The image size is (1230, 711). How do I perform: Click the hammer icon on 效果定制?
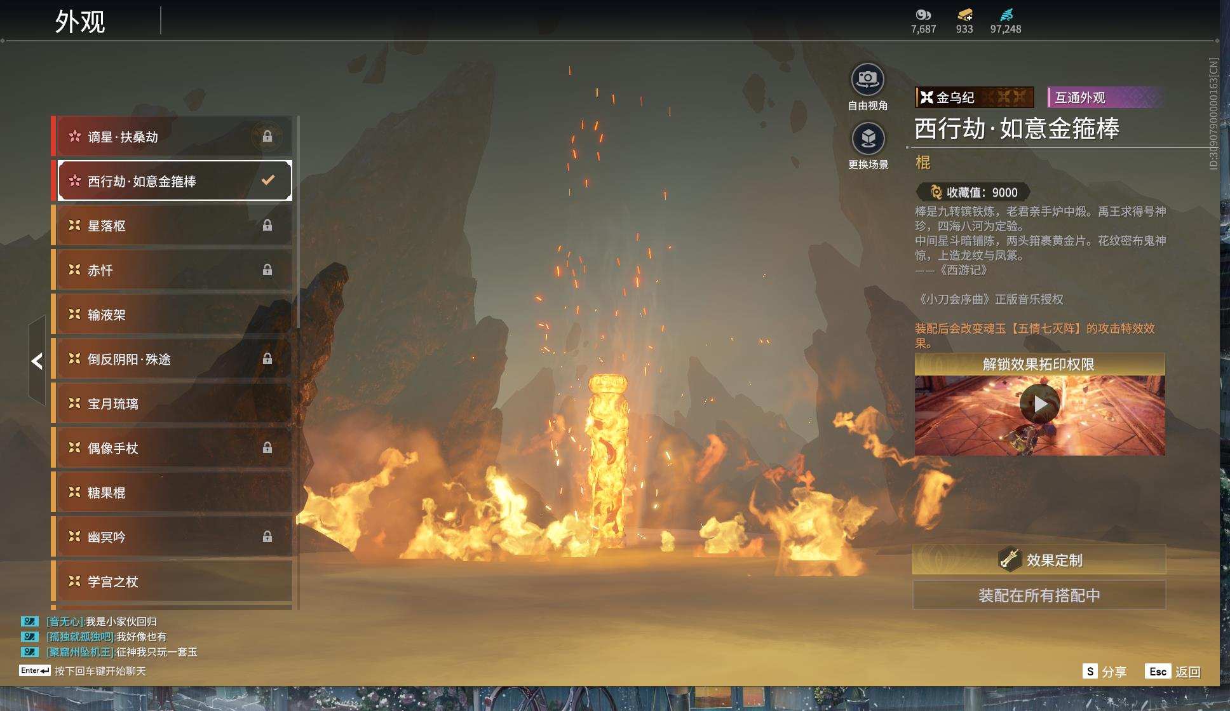1010,559
